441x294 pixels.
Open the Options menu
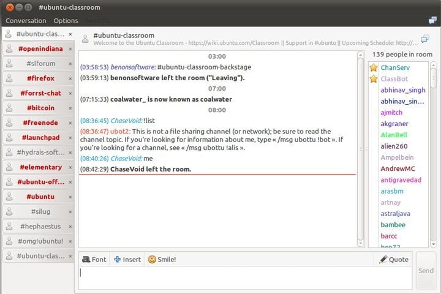click(x=66, y=21)
